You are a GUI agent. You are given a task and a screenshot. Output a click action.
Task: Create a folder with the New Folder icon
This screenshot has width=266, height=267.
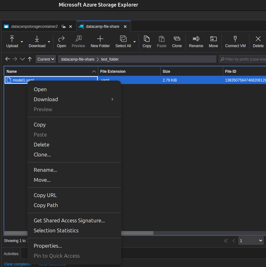point(100,42)
